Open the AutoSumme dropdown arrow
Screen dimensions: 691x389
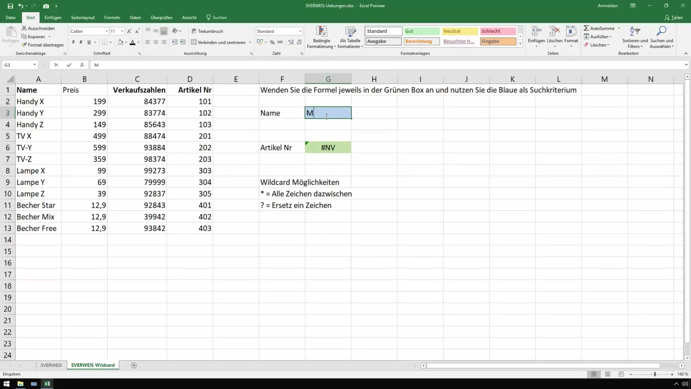pyautogui.click(x=619, y=28)
